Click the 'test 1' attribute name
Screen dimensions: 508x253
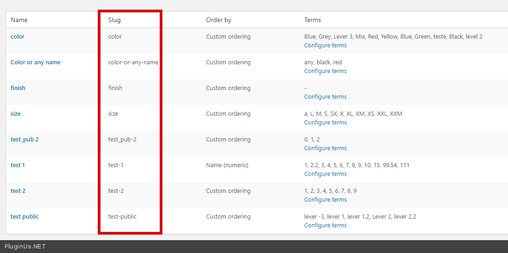(x=18, y=165)
